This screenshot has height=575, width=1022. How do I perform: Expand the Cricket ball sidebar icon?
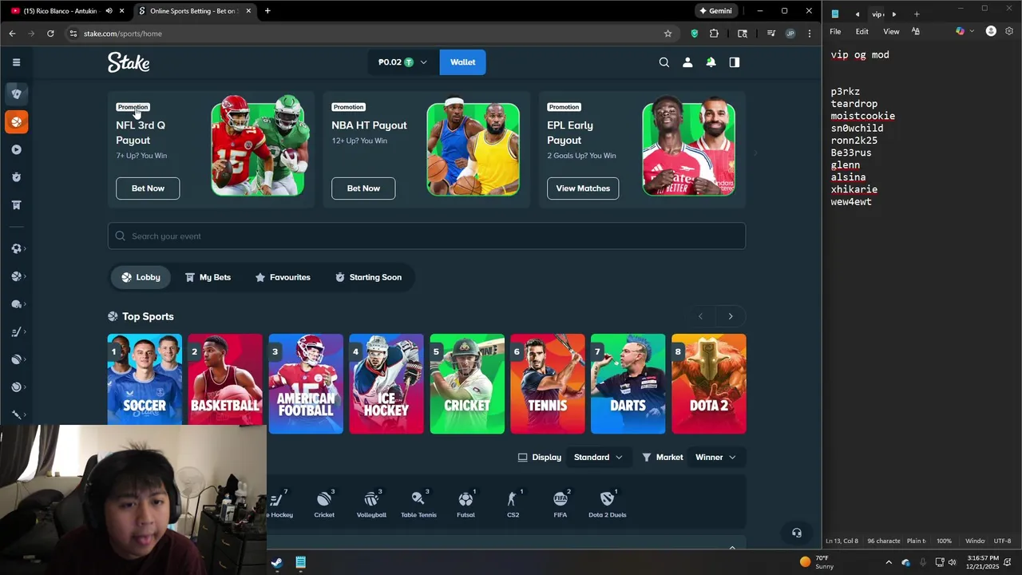click(x=16, y=359)
